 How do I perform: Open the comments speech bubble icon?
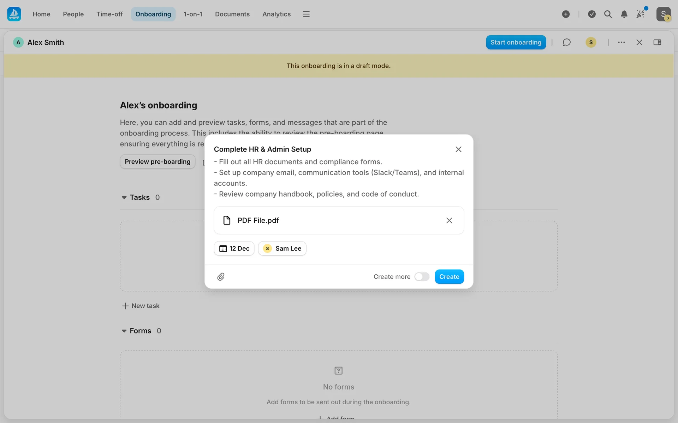[x=566, y=42]
